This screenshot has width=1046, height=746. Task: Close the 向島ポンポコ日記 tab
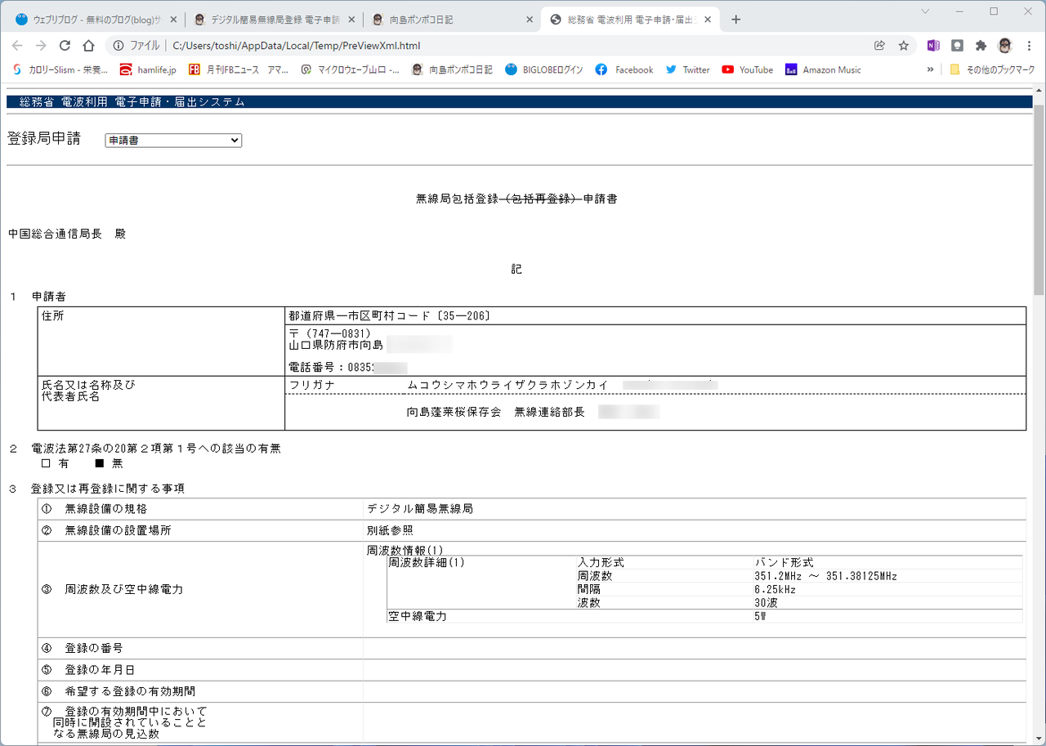coord(529,20)
